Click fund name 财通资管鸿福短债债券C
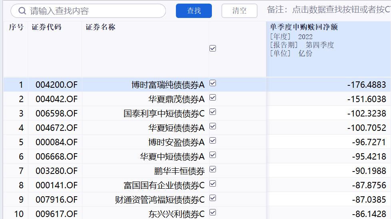Viewport: 391px width, 219px height. pyautogui.click(x=160, y=199)
